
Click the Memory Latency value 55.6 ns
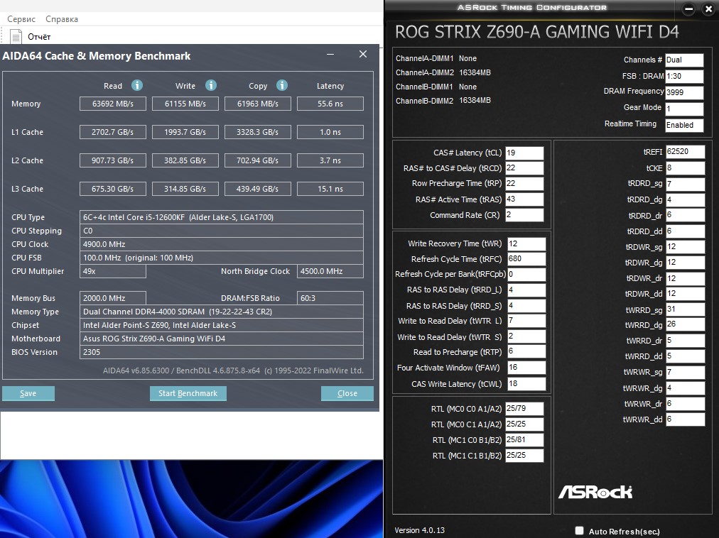pos(330,104)
